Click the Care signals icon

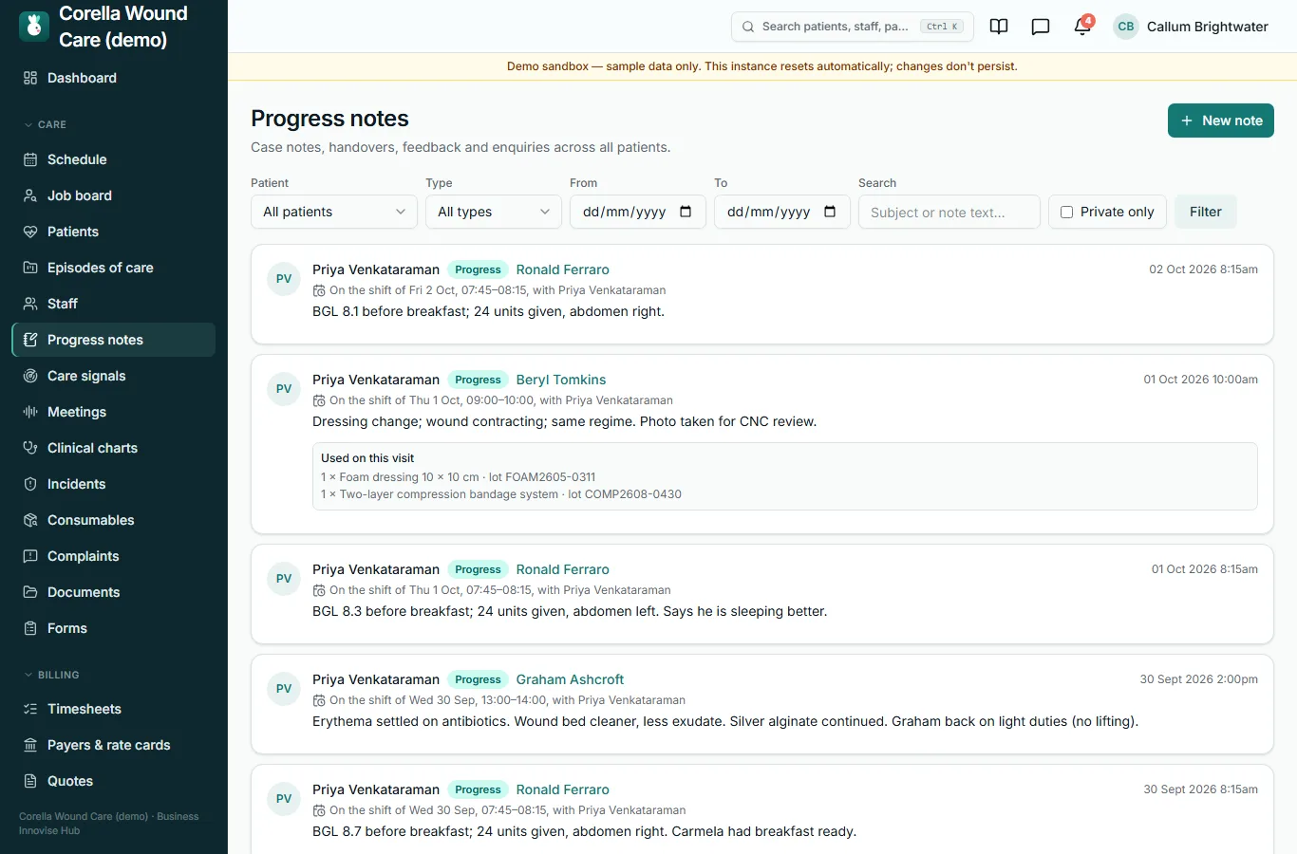pos(30,376)
